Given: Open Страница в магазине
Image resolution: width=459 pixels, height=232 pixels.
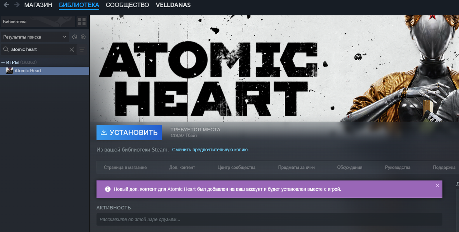Looking at the screenshot, I should coord(125,167).
